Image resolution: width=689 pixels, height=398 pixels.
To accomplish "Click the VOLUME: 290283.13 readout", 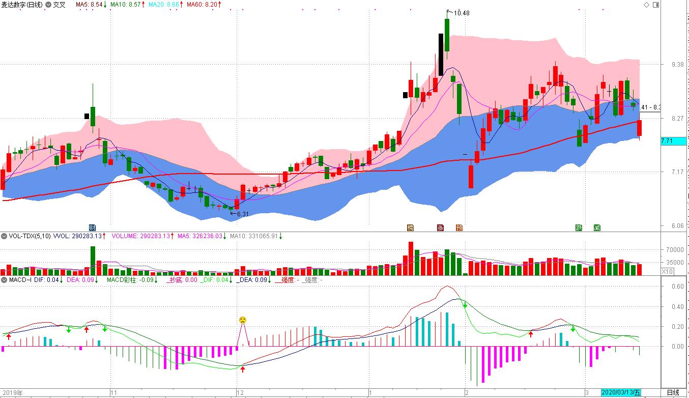I will point(140,236).
